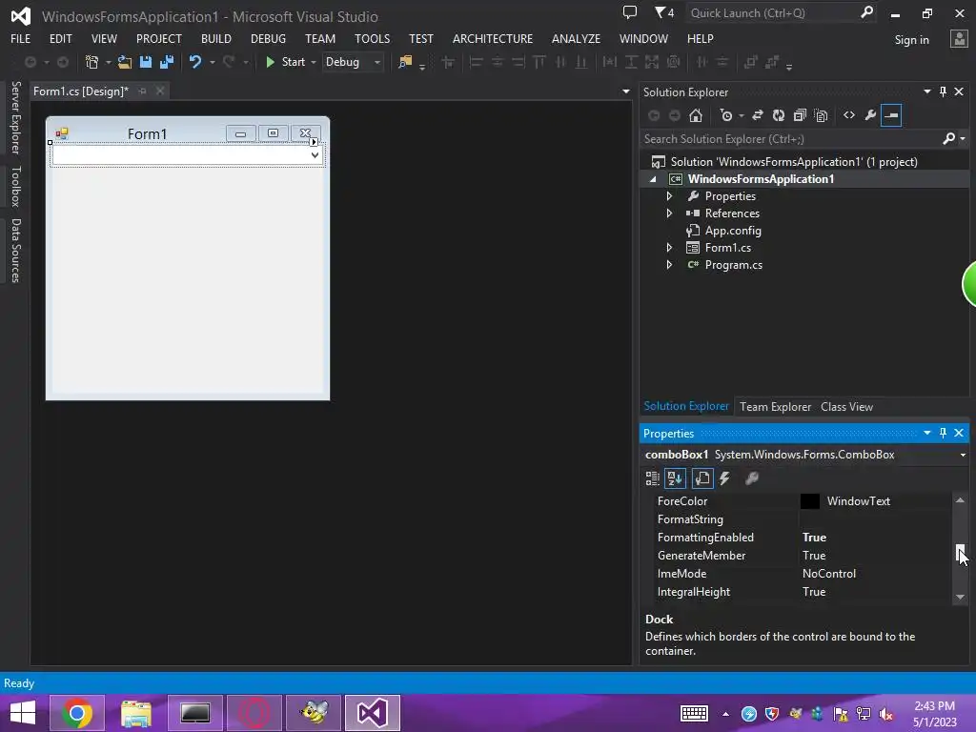This screenshot has width=976, height=732.
Task: Open File Explorer from the taskbar
Action: (x=135, y=713)
